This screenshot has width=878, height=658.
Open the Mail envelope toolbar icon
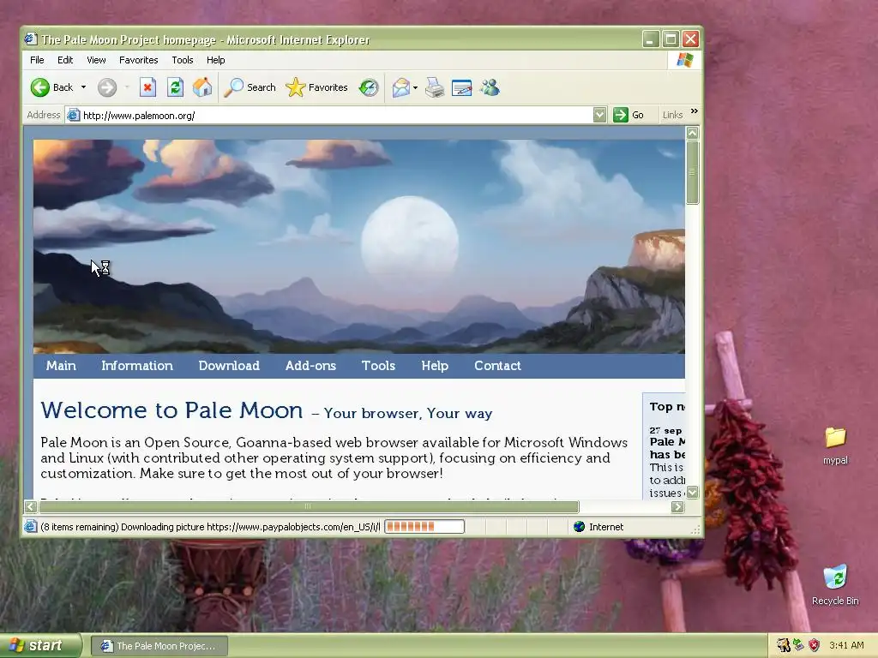[401, 87]
